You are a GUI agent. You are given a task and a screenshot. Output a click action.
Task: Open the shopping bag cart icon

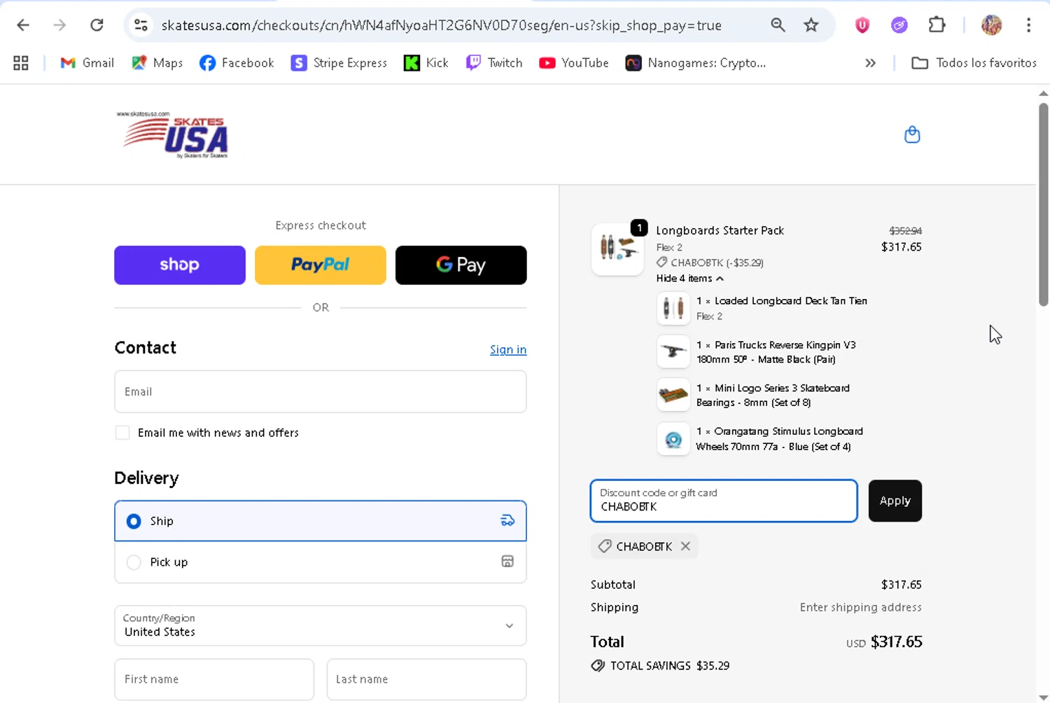pyautogui.click(x=912, y=134)
